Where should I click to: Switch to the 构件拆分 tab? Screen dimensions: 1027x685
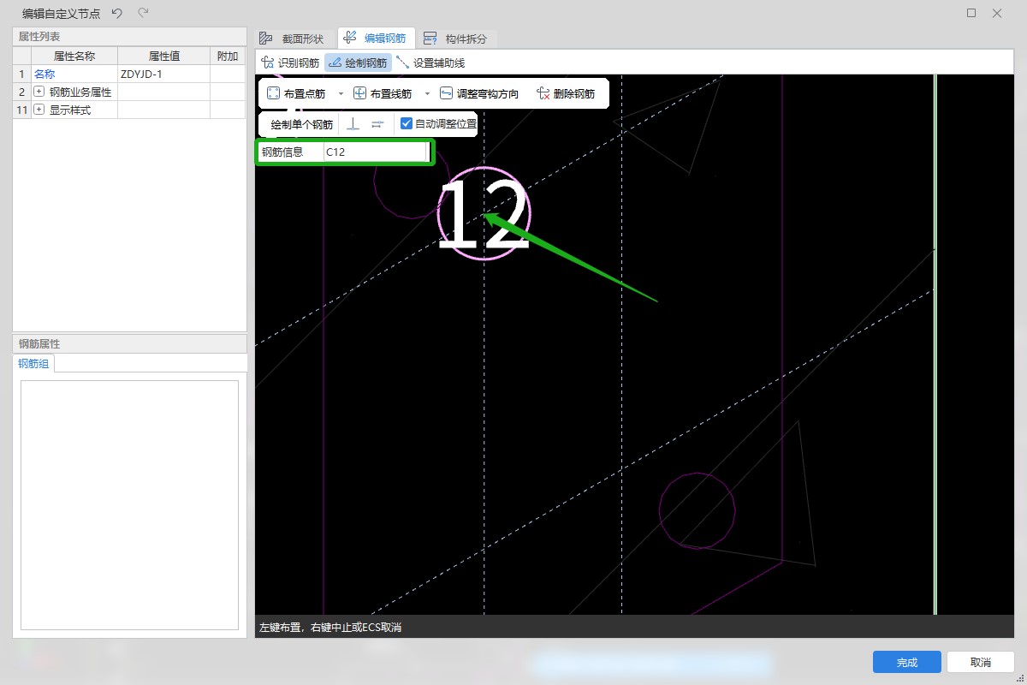coord(455,39)
